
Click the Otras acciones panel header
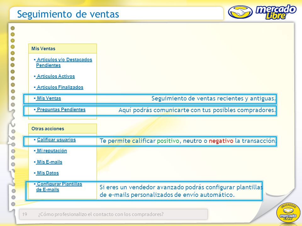coord(62,129)
